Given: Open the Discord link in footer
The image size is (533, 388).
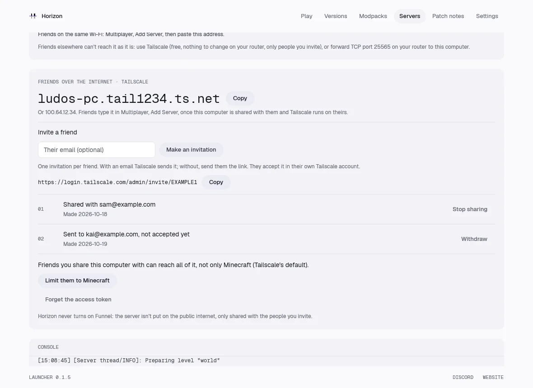Looking at the screenshot, I should pos(463,377).
